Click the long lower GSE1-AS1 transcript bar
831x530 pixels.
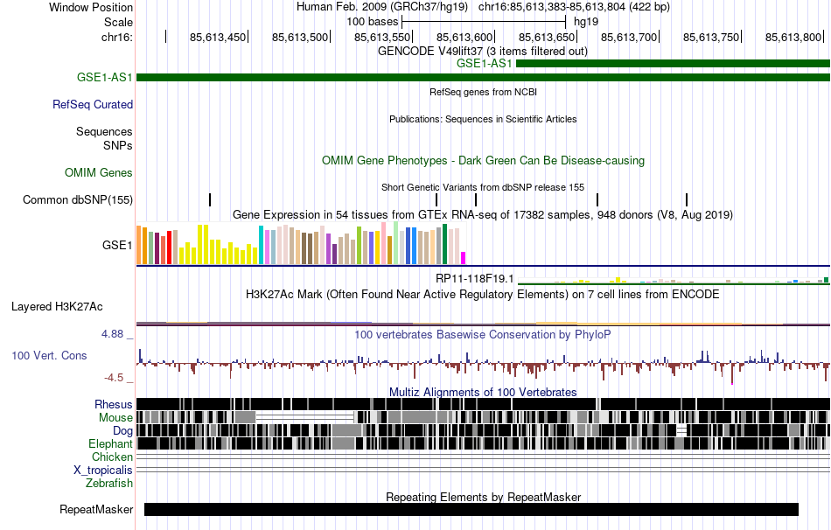pyautogui.click(x=484, y=77)
